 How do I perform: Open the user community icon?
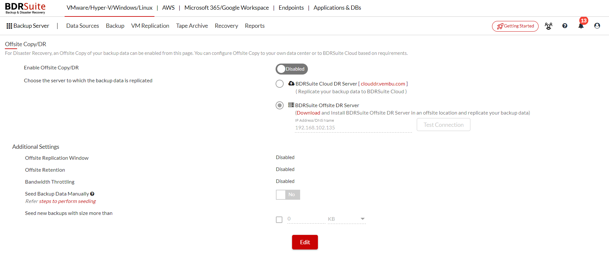coord(548,26)
